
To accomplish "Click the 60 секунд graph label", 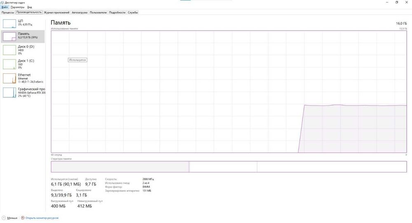I will point(56,155).
